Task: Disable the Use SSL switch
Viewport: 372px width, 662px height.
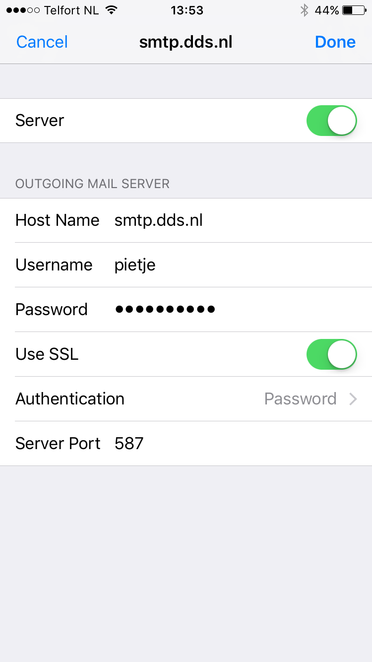Action: (x=332, y=354)
